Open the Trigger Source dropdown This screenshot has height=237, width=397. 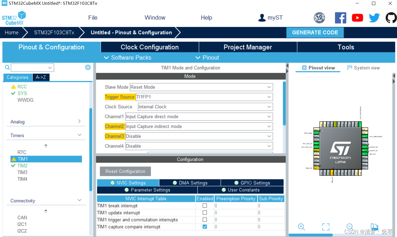click(204, 97)
